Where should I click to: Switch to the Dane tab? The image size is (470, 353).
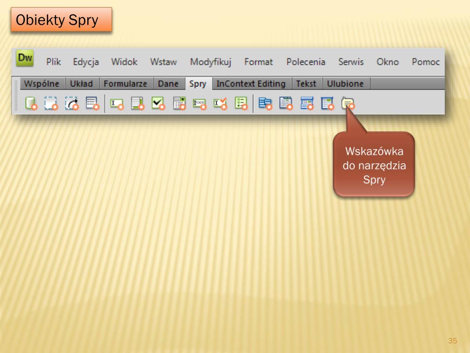point(168,84)
